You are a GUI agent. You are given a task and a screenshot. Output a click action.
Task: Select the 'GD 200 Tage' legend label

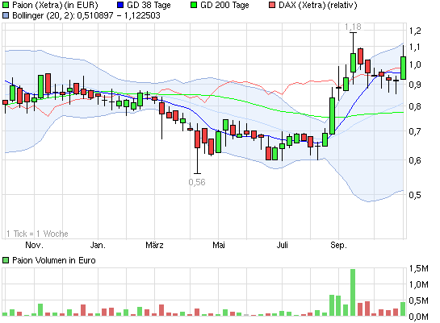coord(224,5)
